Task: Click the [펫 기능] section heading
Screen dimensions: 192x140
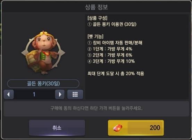Action: click(95, 36)
